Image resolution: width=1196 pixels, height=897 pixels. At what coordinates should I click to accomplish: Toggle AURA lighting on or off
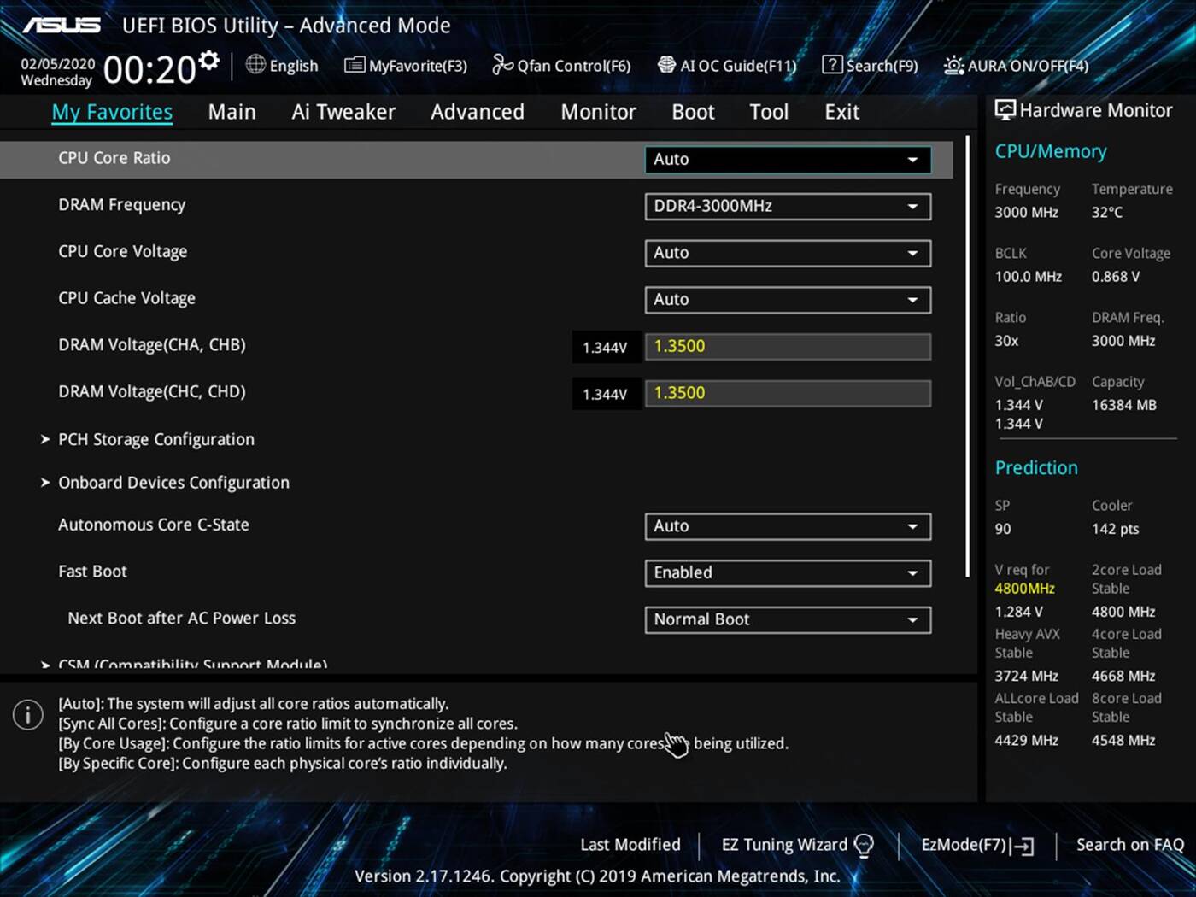[1016, 65]
